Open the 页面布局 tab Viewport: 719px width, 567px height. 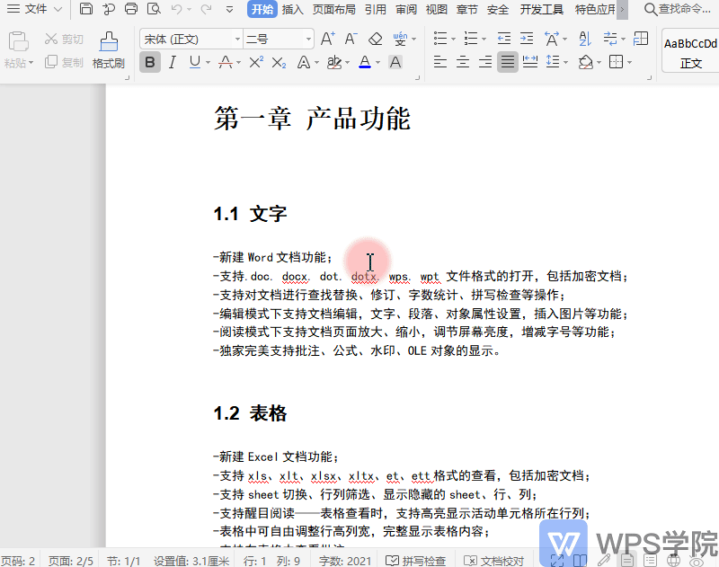click(x=334, y=9)
